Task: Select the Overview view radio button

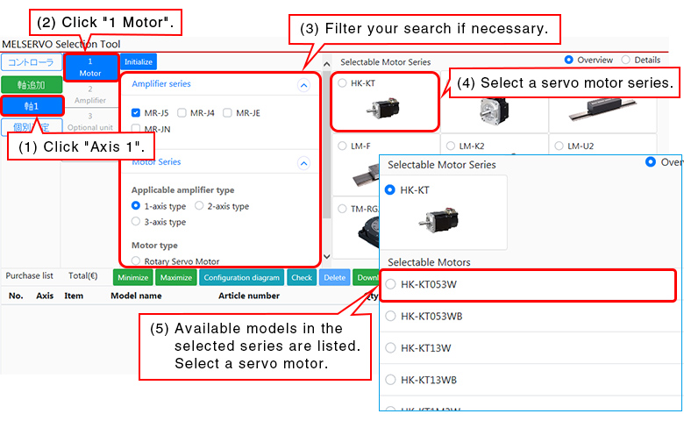Action: [x=568, y=60]
